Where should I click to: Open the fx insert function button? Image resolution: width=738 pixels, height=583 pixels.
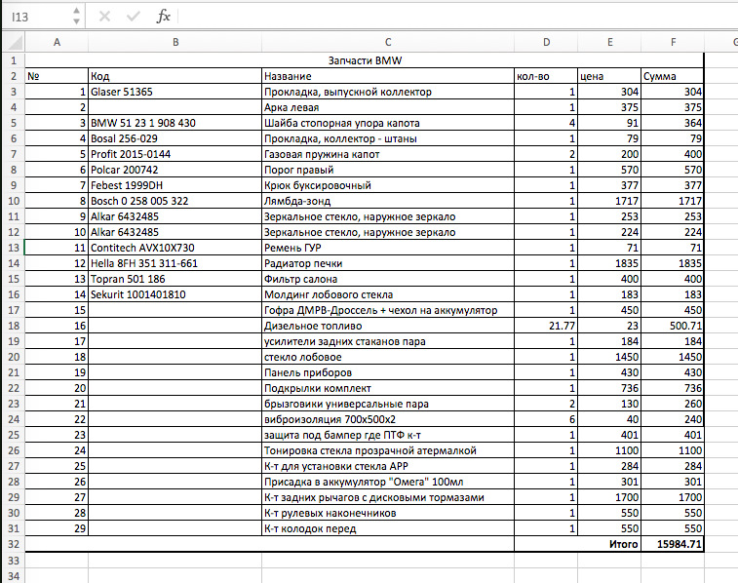point(163,17)
